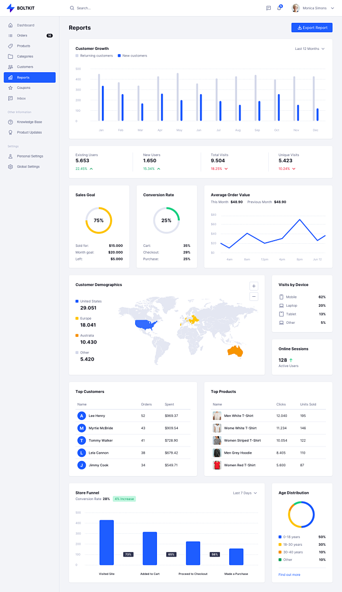Sort Top Customers by Orders column

pyautogui.click(x=147, y=404)
